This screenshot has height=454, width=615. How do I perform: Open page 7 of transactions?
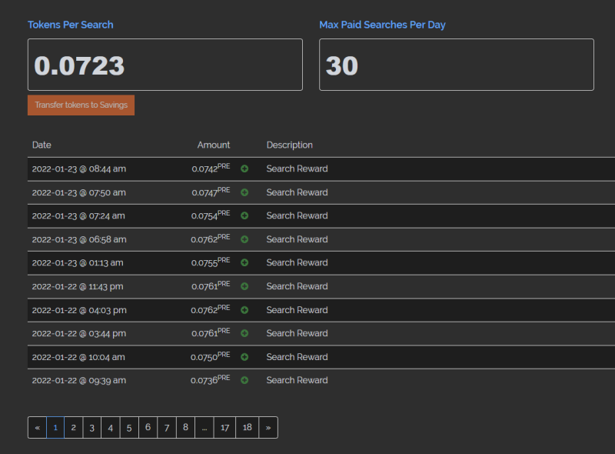click(x=167, y=427)
